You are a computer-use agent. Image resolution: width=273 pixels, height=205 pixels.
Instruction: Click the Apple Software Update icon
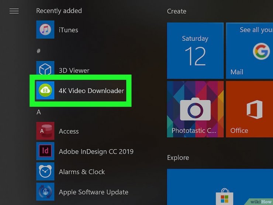[45, 192]
